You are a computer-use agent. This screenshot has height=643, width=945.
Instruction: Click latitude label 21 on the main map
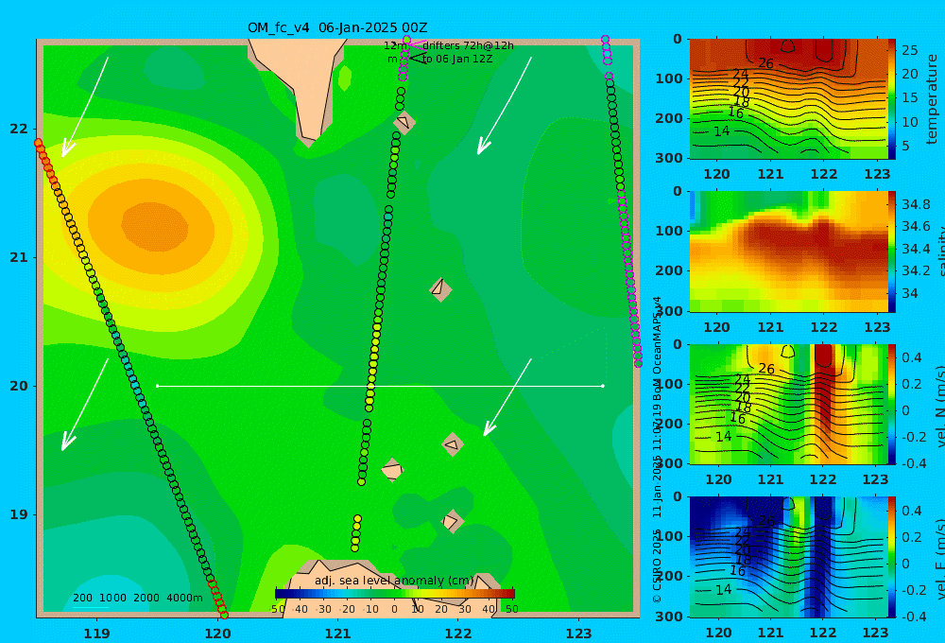coord(19,257)
